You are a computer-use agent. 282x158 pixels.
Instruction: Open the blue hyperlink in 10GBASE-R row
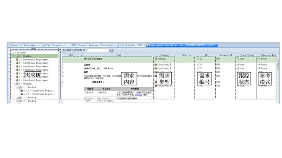138,95
